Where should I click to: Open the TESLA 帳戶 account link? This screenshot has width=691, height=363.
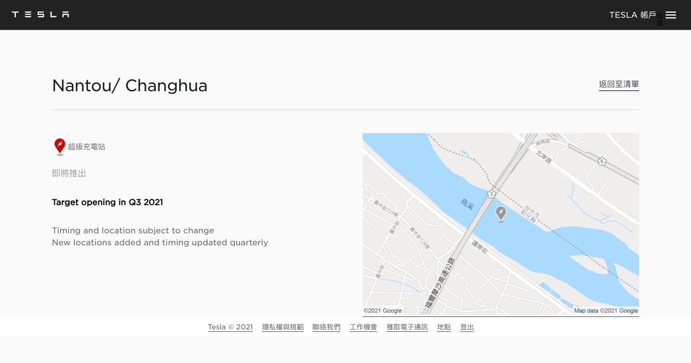tap(632, 15)
